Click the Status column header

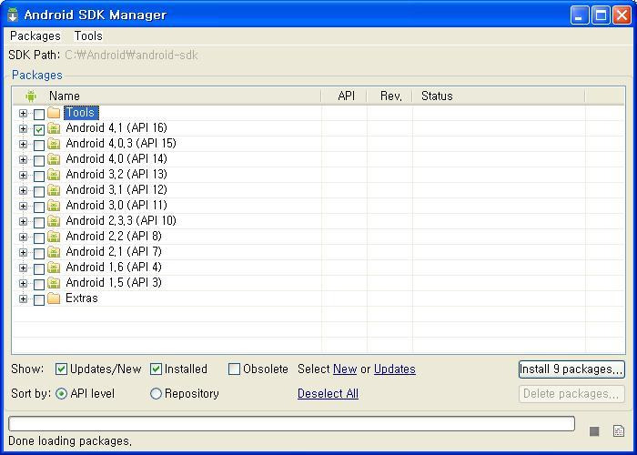499,96
